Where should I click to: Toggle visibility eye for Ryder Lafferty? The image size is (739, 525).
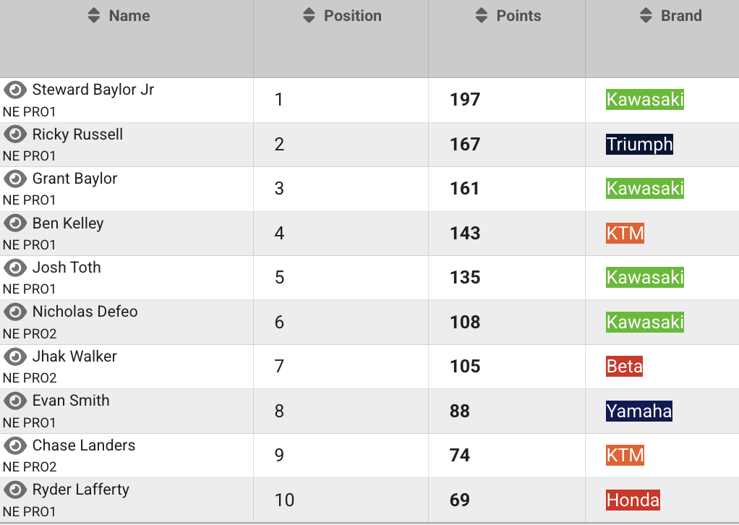click(x=15, y=490)
